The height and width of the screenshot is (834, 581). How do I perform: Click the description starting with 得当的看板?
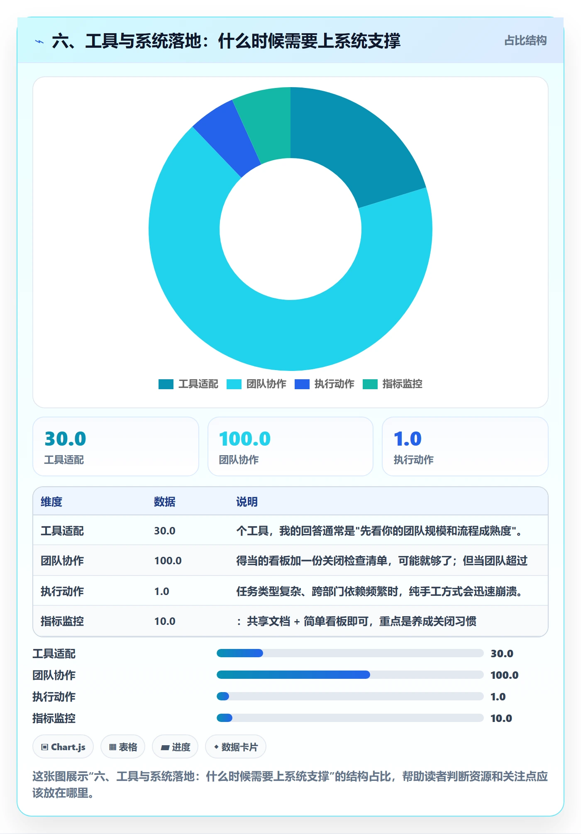tap(382, 561)
